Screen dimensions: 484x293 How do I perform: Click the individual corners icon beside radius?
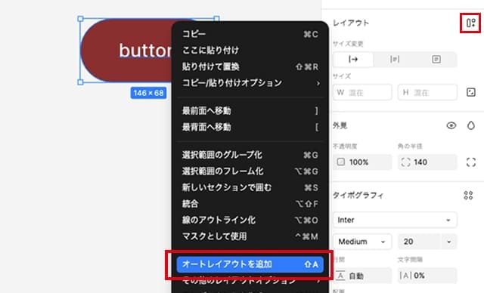pyautogui.click(x=470, y=162)
